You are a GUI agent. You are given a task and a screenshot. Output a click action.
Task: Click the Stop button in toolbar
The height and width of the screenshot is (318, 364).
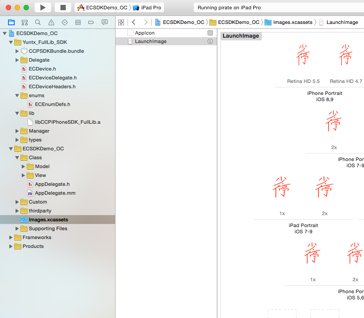coord(63,8)
